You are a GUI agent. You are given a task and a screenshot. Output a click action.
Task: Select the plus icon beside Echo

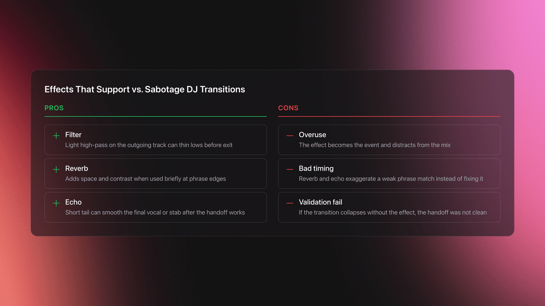coord(56,203)
